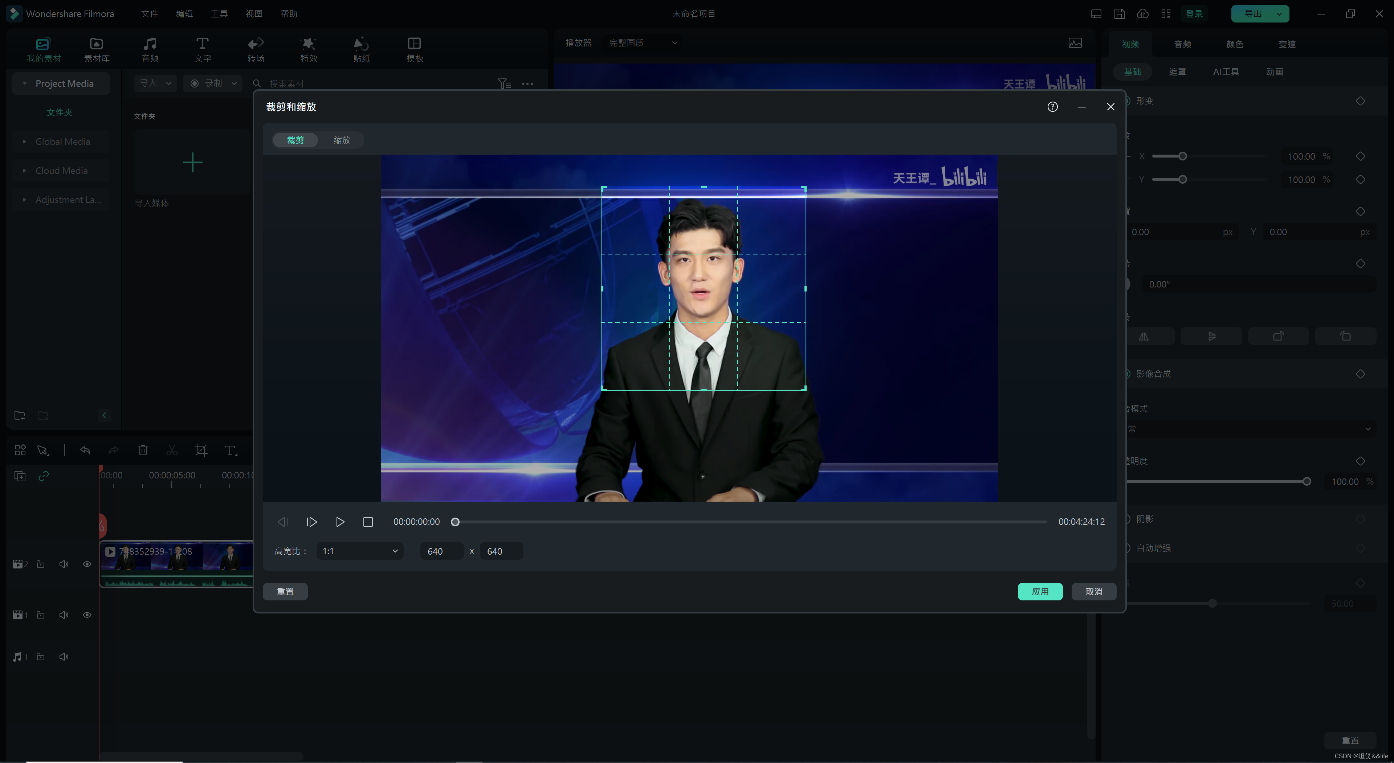Mute the video track 1 speaker

tap(64, 615)
